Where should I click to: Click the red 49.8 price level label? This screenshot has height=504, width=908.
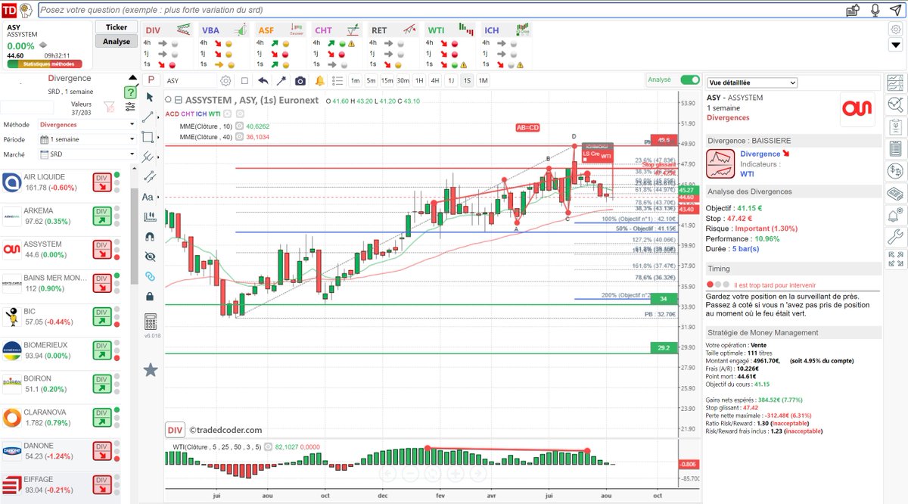pos(663,141)
